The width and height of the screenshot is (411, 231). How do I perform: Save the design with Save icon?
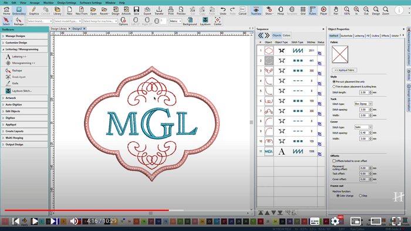(136, 11)
